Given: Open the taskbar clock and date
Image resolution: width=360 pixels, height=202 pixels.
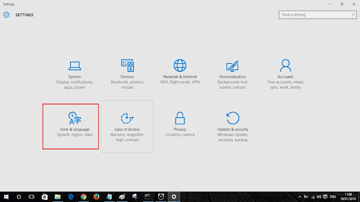Looking at the screenshot, I should click(348, 197).
